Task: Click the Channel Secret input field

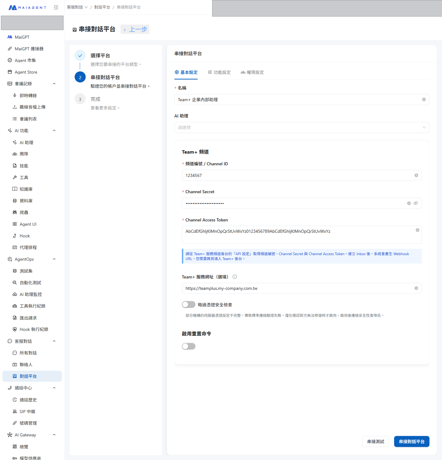Action: pos(302,203)
